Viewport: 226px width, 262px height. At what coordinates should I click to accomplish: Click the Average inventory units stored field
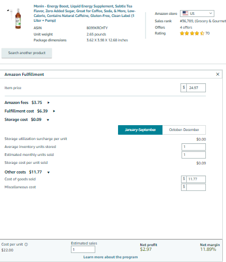[194, 147]
